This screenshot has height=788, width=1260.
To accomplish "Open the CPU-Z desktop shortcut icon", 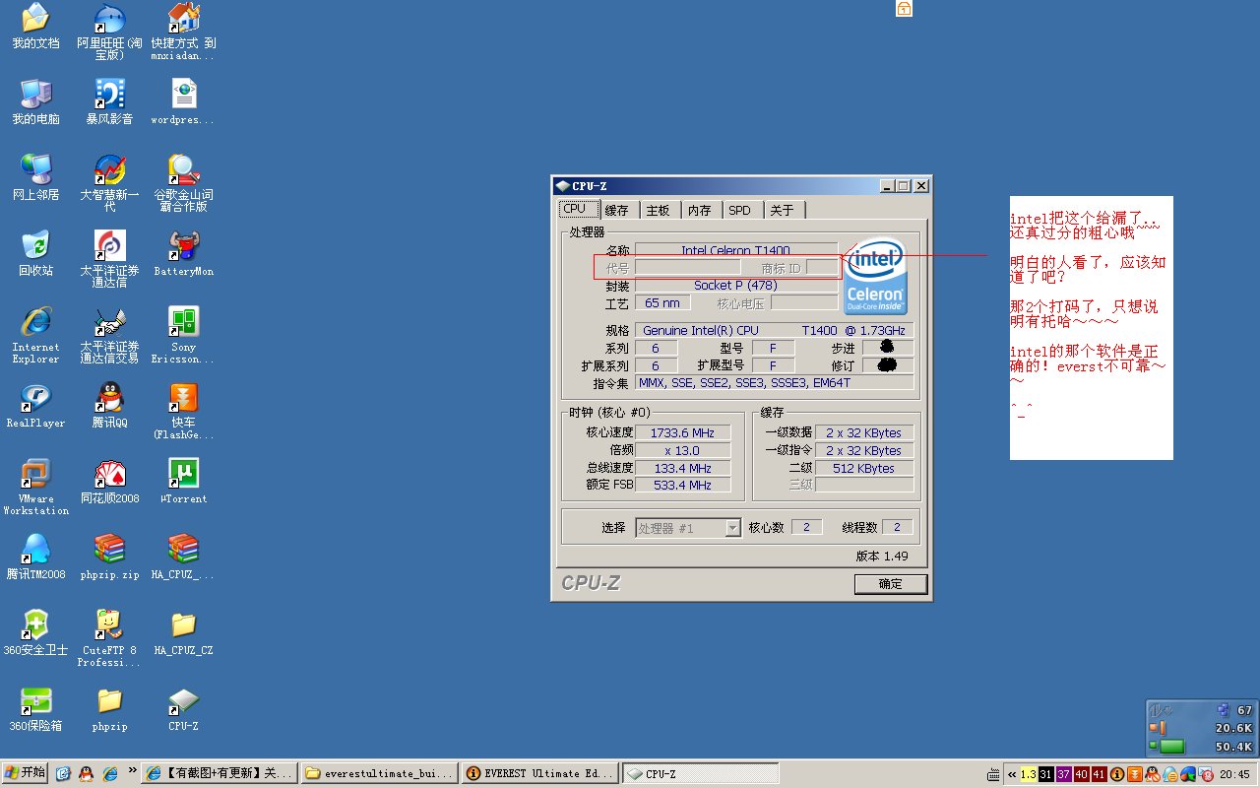I will [183, 701].
